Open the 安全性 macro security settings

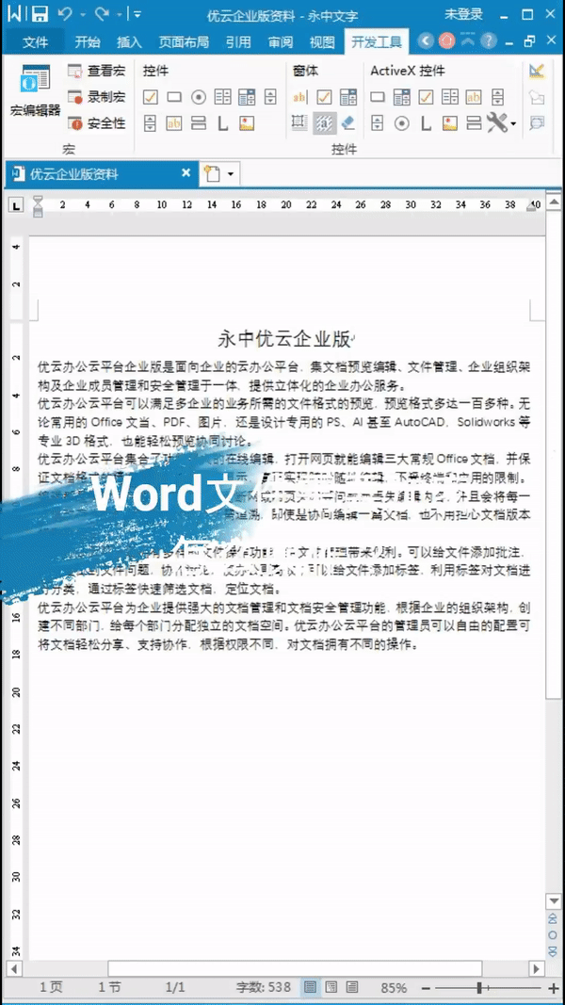(97, 123)
